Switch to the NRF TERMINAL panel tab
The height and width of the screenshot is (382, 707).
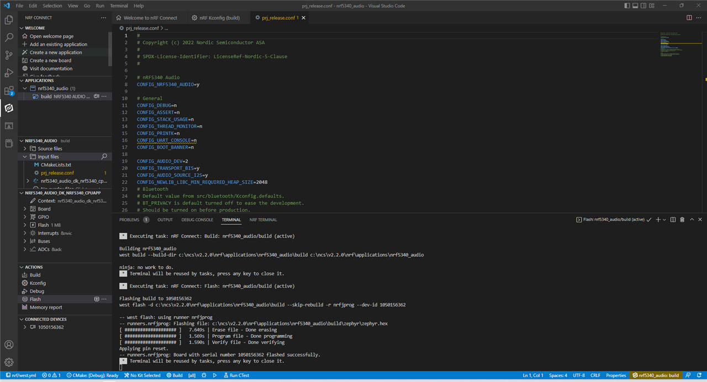click(x=263, y=219)
